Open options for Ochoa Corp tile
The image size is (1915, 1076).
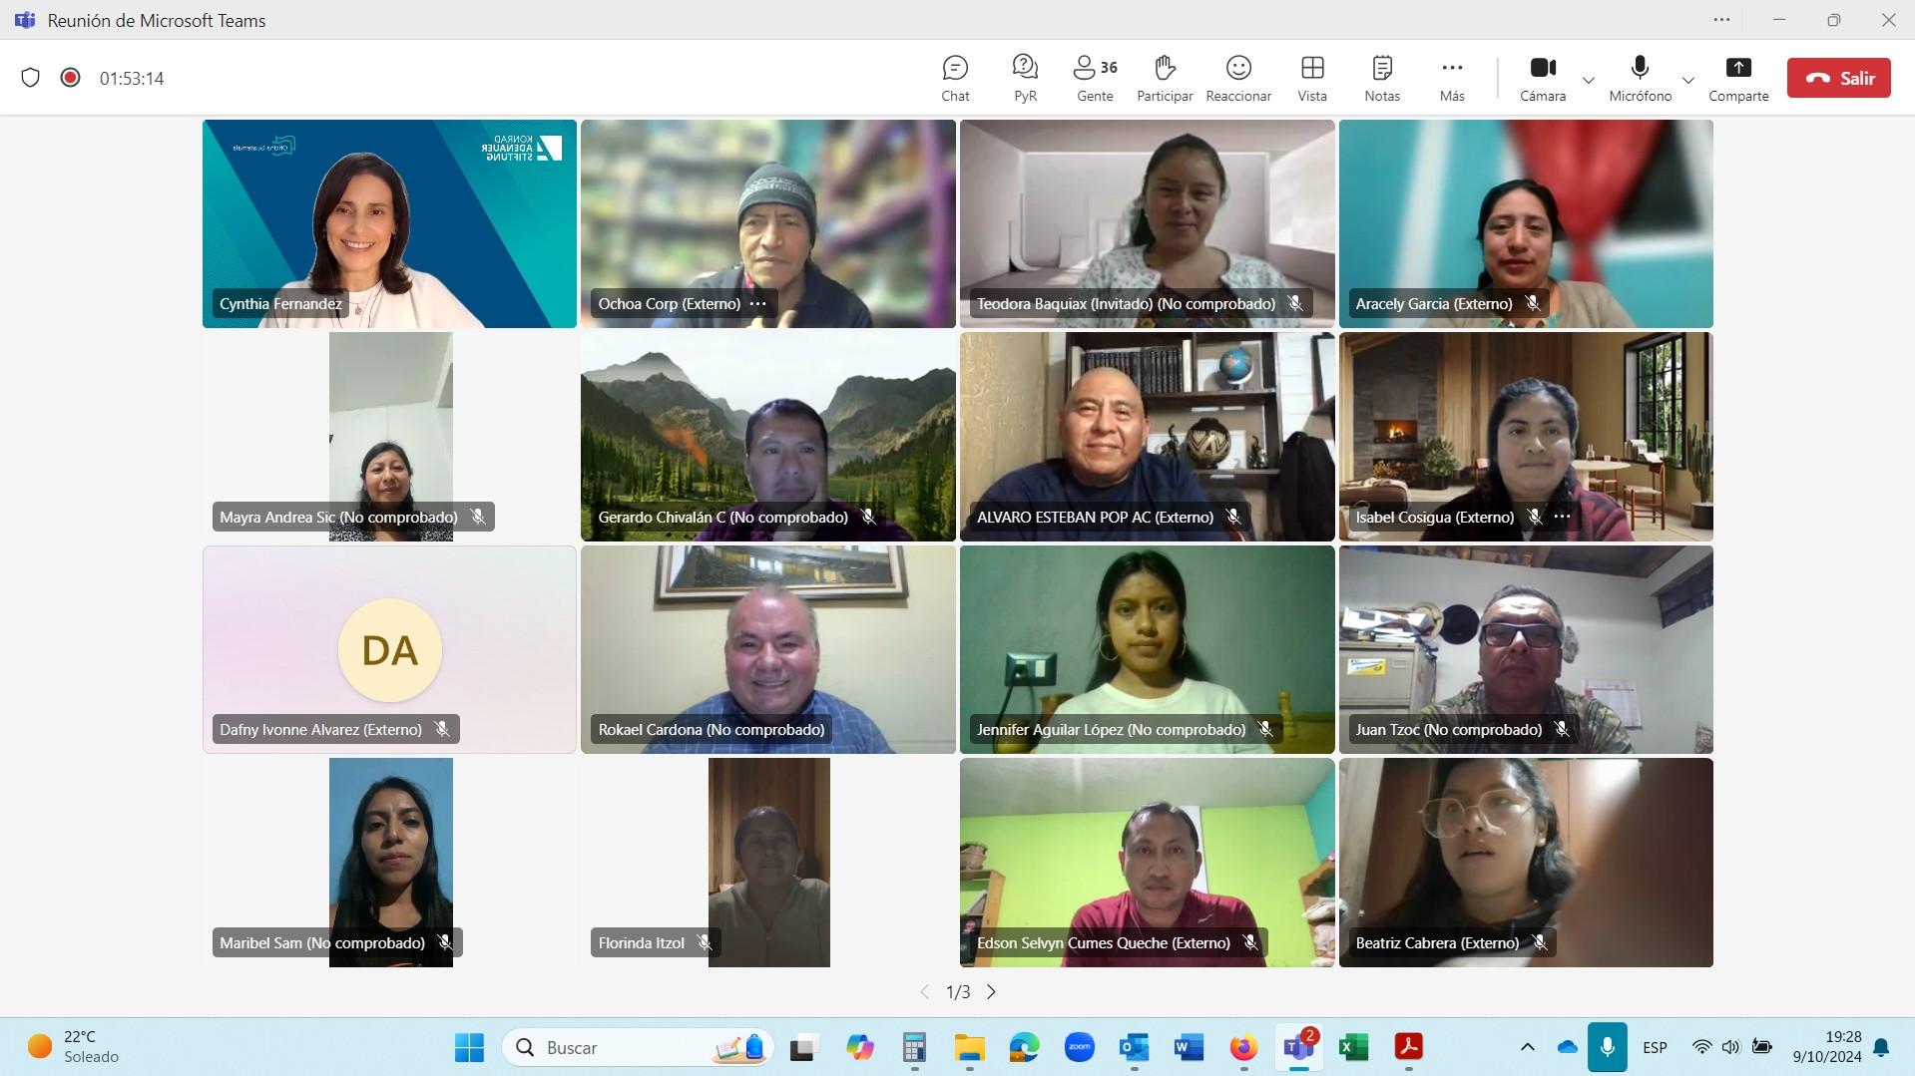758,304
